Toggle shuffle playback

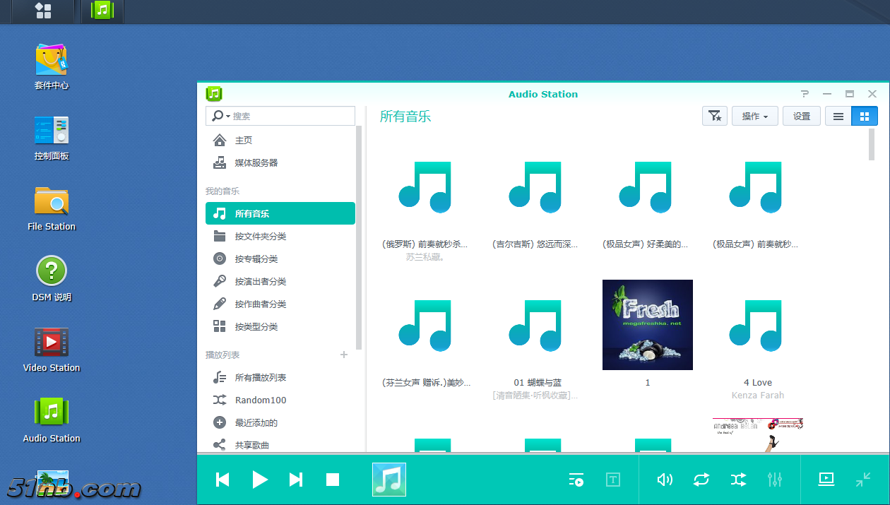coord(738,480)
